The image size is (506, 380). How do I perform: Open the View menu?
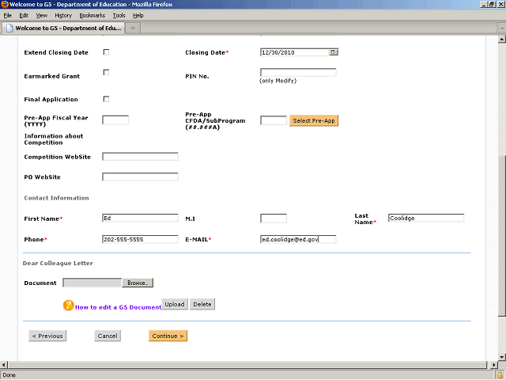42,16
